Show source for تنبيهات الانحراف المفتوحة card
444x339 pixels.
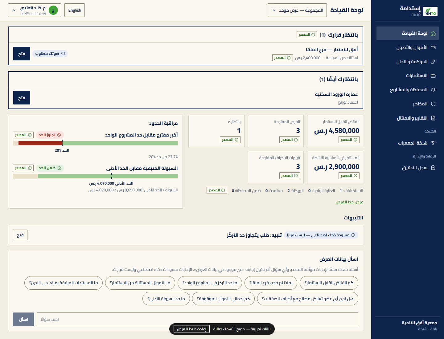[x=290, y=176]
